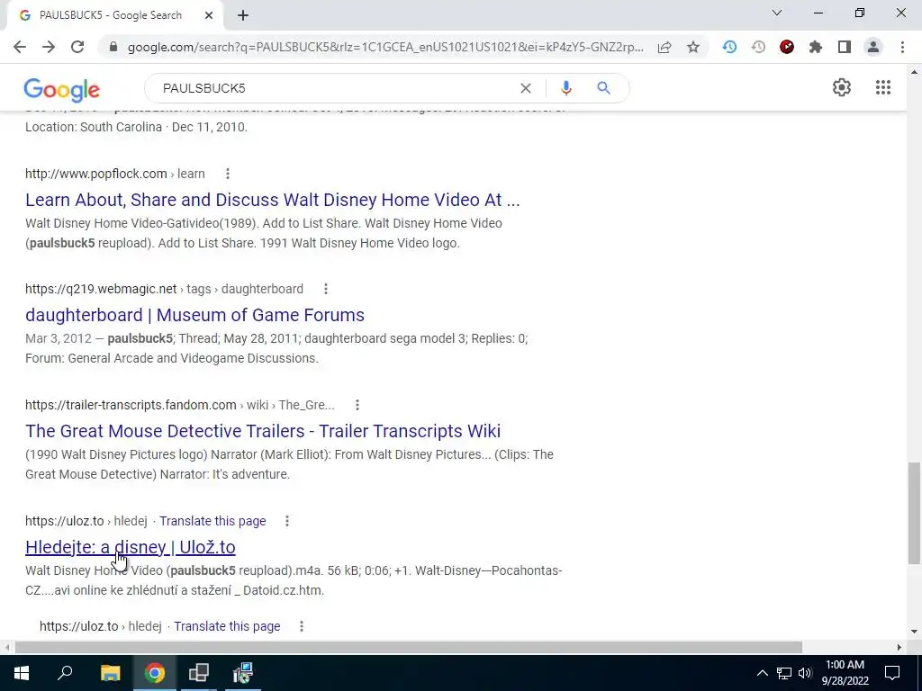Open the Walt Disney Home Video result
The width and height of the screenshot is (922, 691).
point(272,200)
